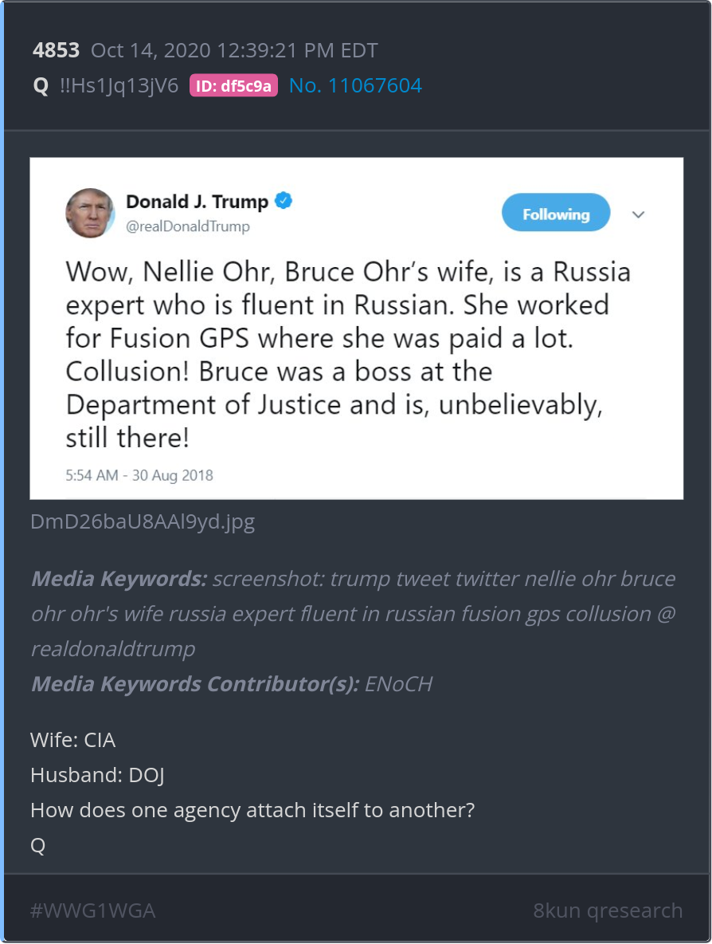Click the ENoCH contributor name
The width and height of the screenshot is (712, 944).
398,684
